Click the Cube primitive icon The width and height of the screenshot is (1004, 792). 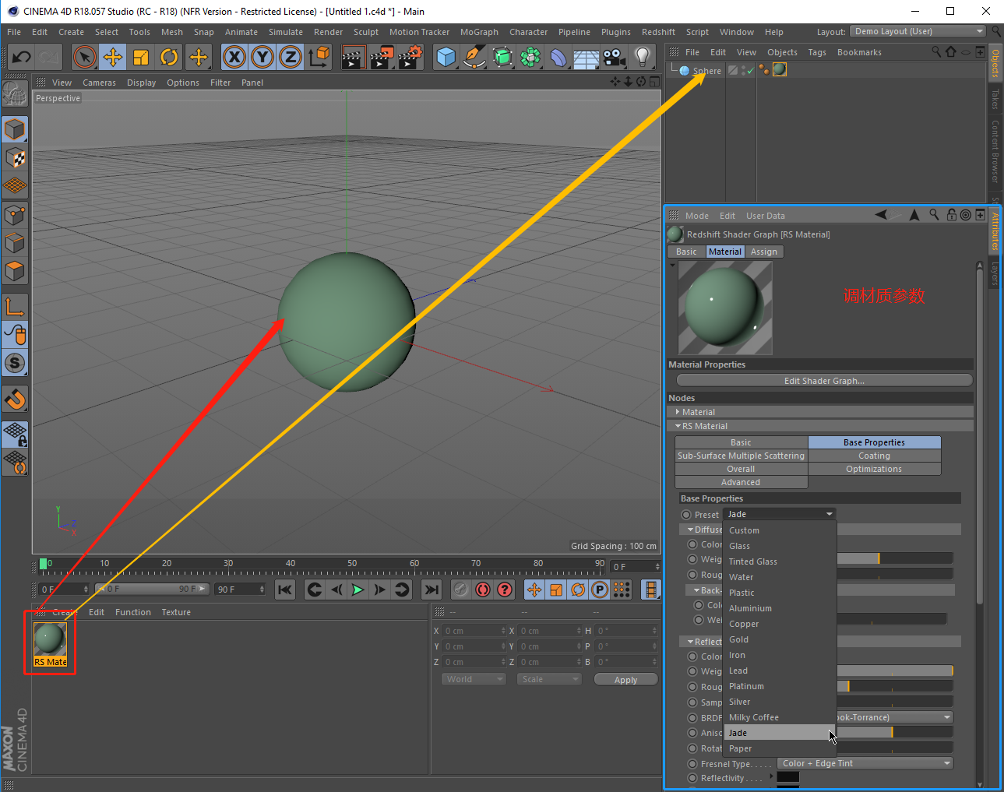(x=446, y=57)
